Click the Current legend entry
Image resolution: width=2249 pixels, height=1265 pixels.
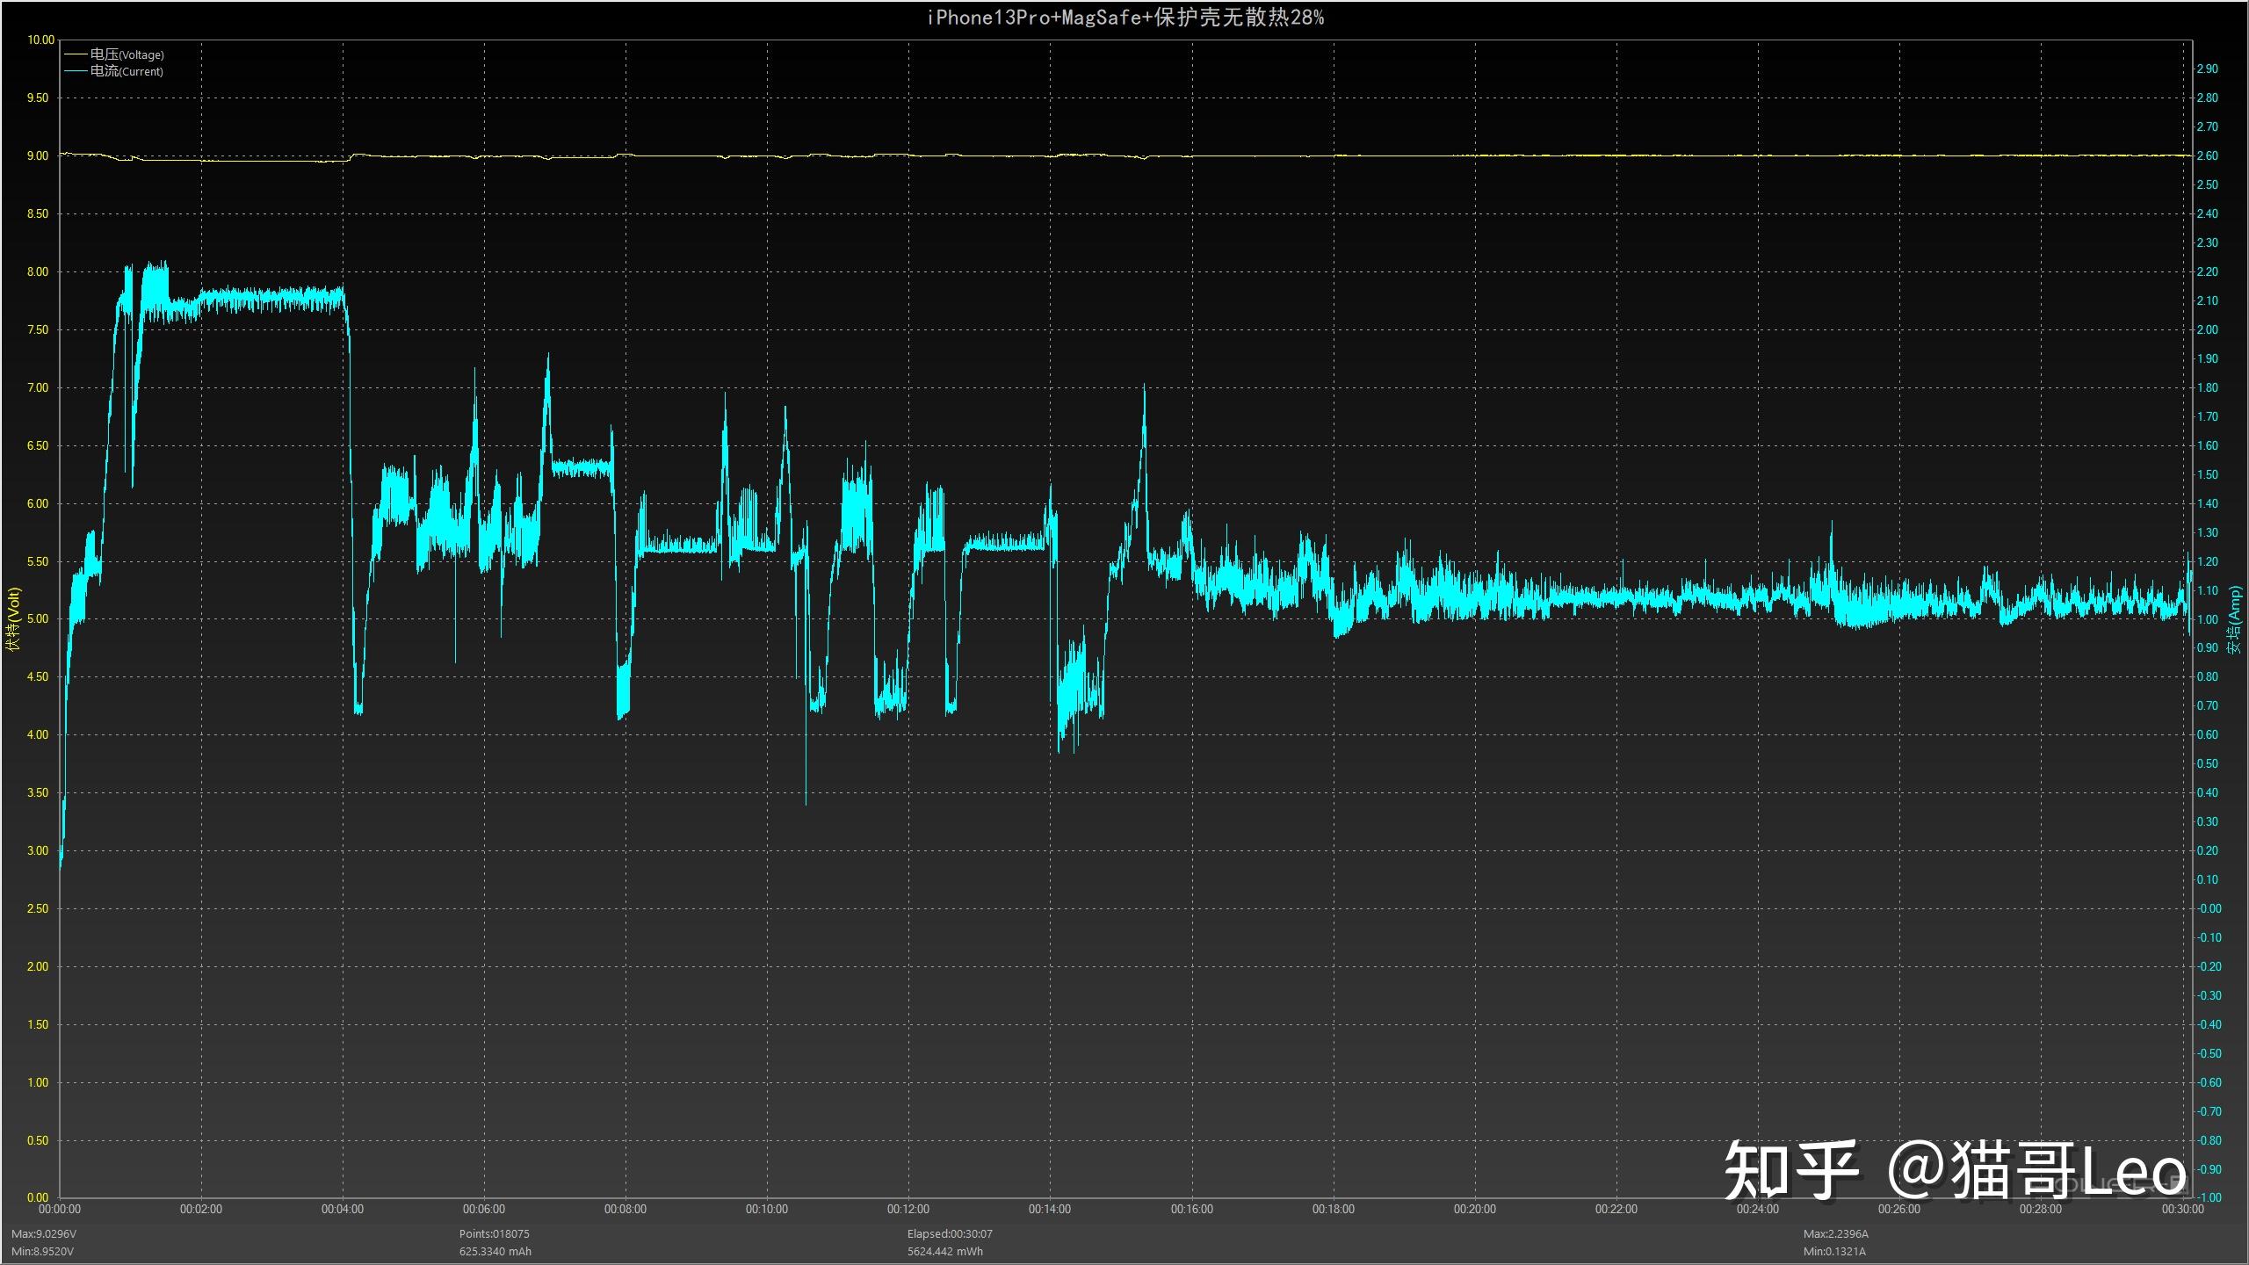[x=127, y=71]
